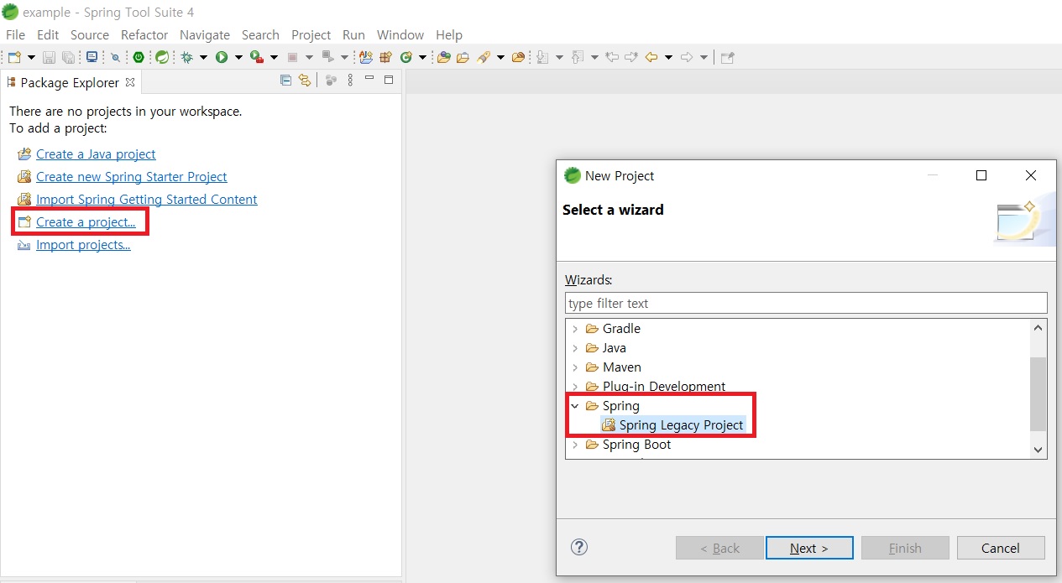Expand the Spring Boot wizard folder
This screenshot has width=1062, height=583.
pos(575,445)
